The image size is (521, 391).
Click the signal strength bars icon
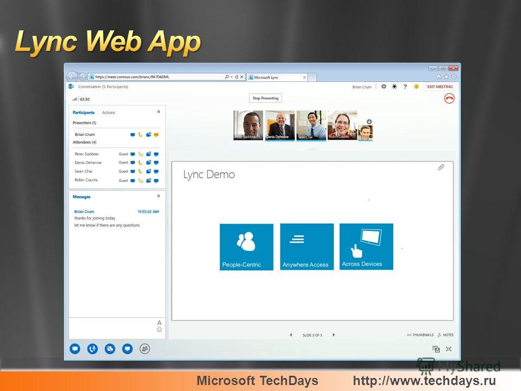[75, 99]
